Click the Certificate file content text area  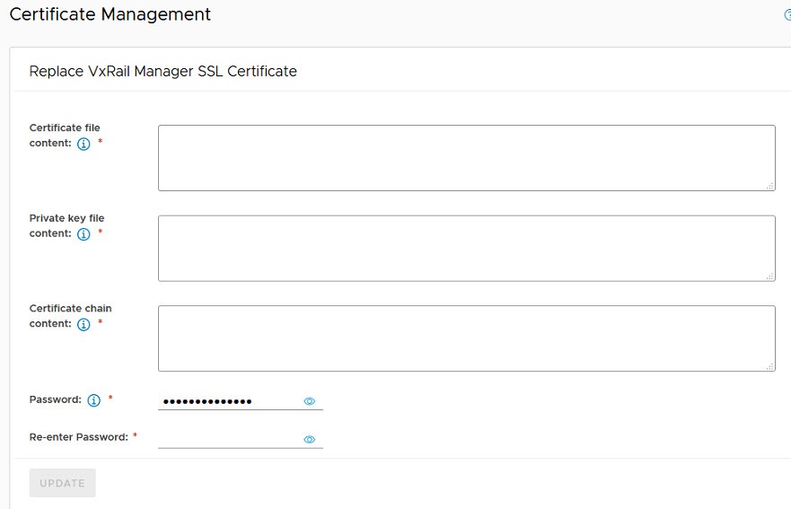467,158
